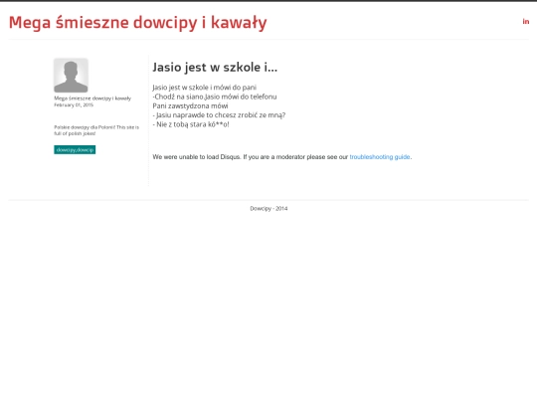Open the "Jasio jest w szkole i..." post heading

tap(215, 68)
